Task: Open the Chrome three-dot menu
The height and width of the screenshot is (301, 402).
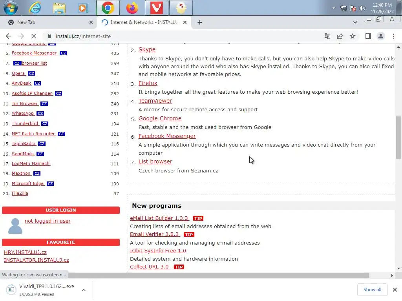Action: pyautogui.click(x=393, y=36)
